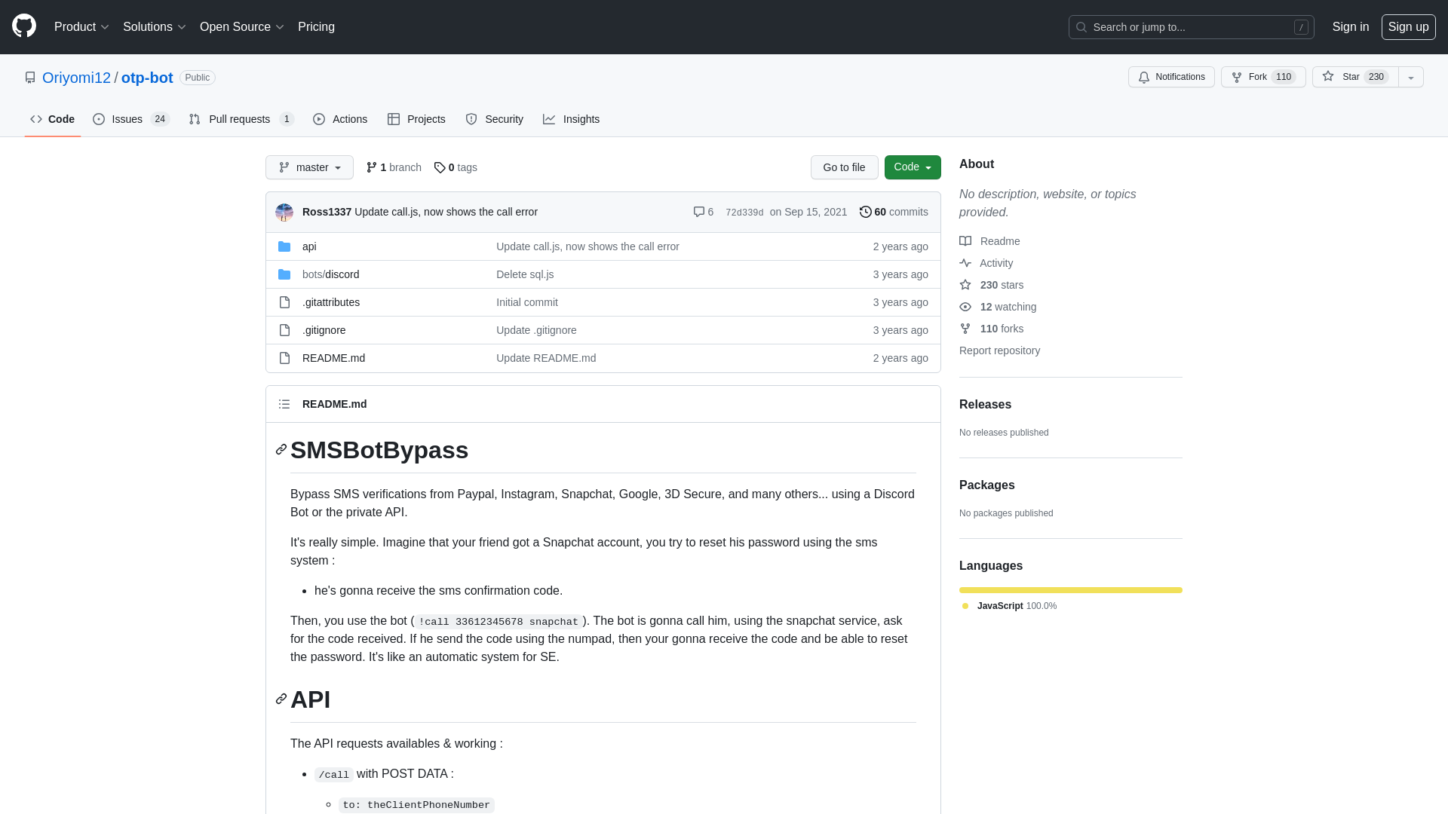Click the Activity icon in About panel

[x=965, y=262]
